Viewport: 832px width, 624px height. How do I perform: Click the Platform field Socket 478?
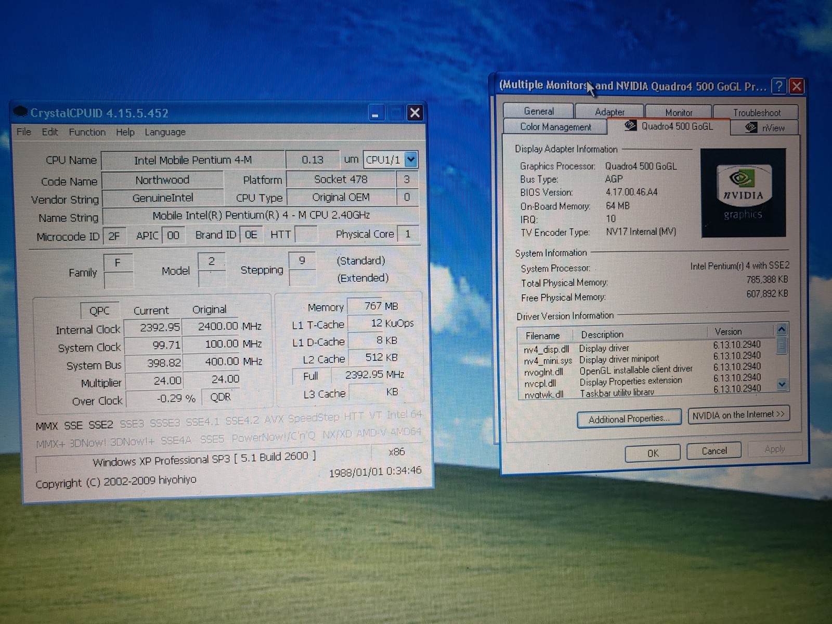click(x=341, y=179)
